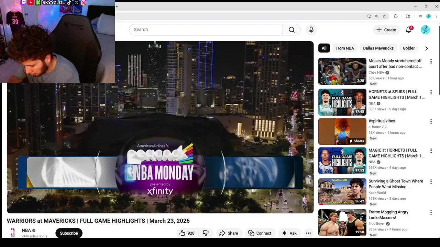The height and width of the screenshot is (247, 440).
Task: Open a new browser tab
Action: click(117, 6)
